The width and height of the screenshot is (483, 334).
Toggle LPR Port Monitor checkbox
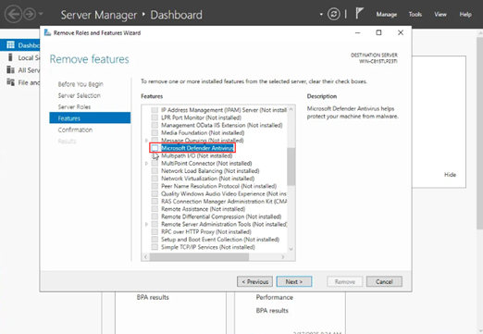(155, 118)
